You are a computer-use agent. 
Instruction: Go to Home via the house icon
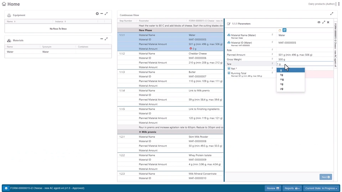coord(4,4)
